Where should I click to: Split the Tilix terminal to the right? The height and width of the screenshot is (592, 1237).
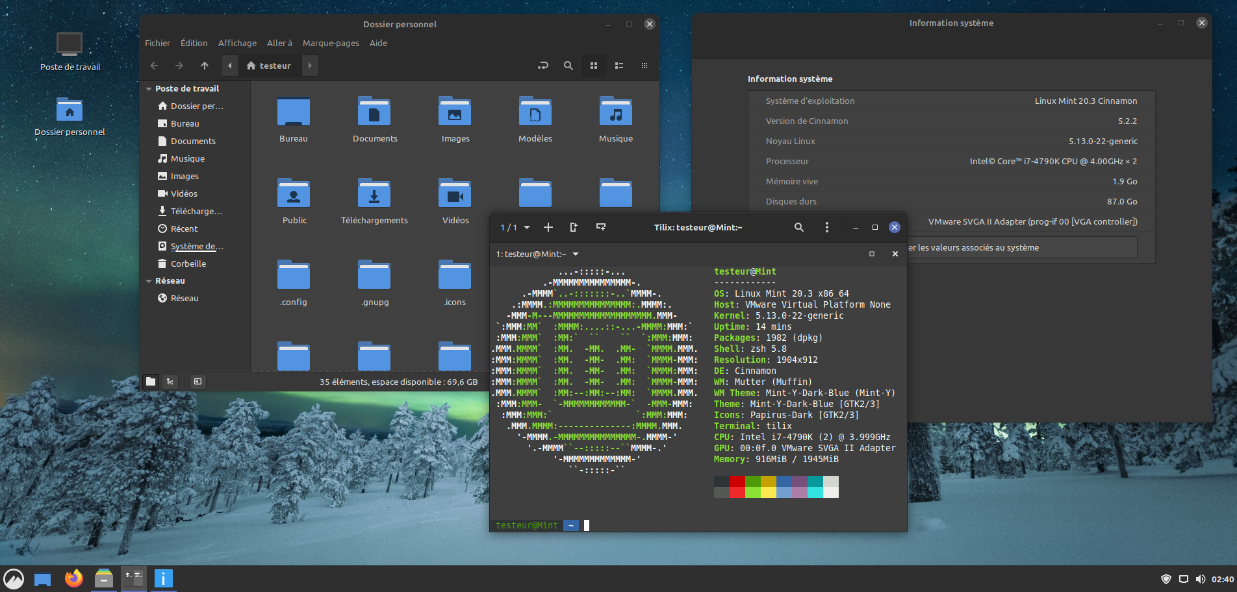574,227
